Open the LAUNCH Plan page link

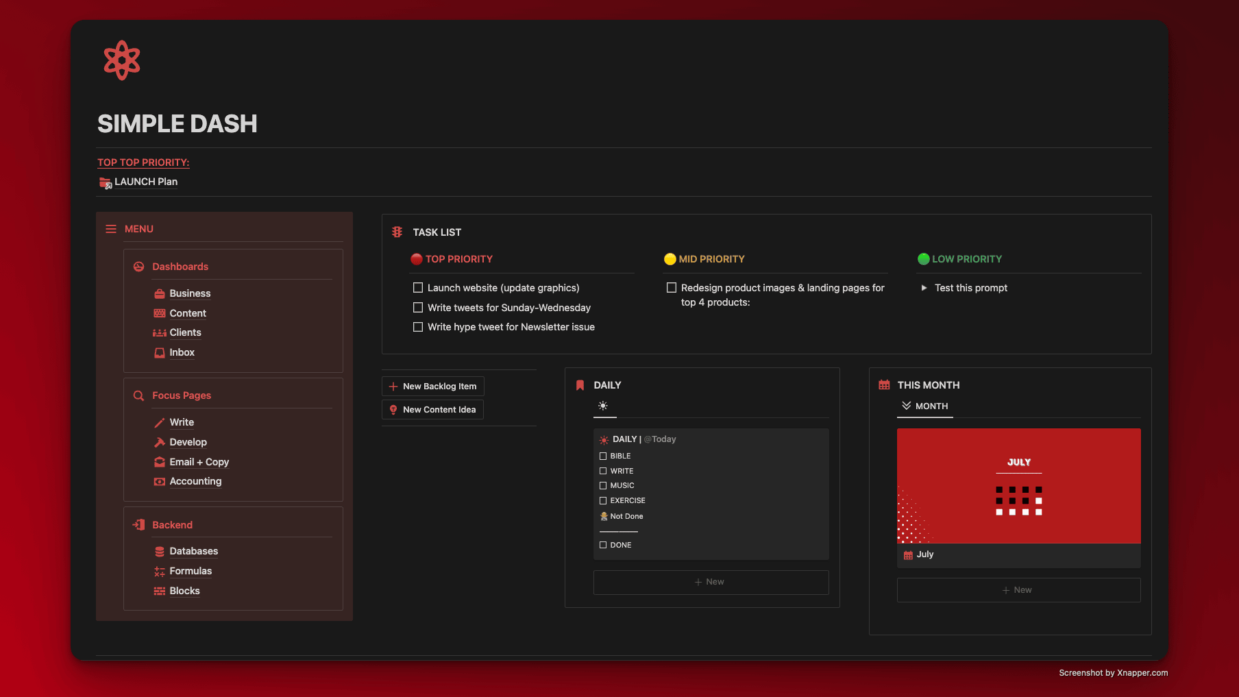point(145,182)
